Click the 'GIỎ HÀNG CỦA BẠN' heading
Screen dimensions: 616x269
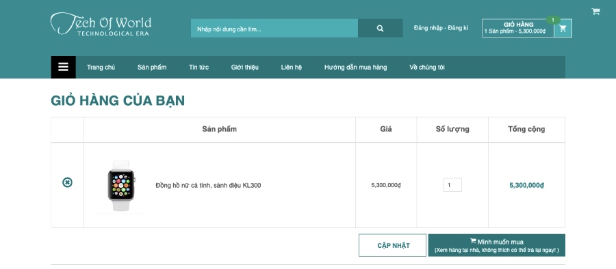pos(118,100)
